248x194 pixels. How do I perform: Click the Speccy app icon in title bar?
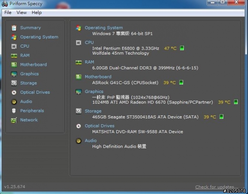tap(5, 4)
